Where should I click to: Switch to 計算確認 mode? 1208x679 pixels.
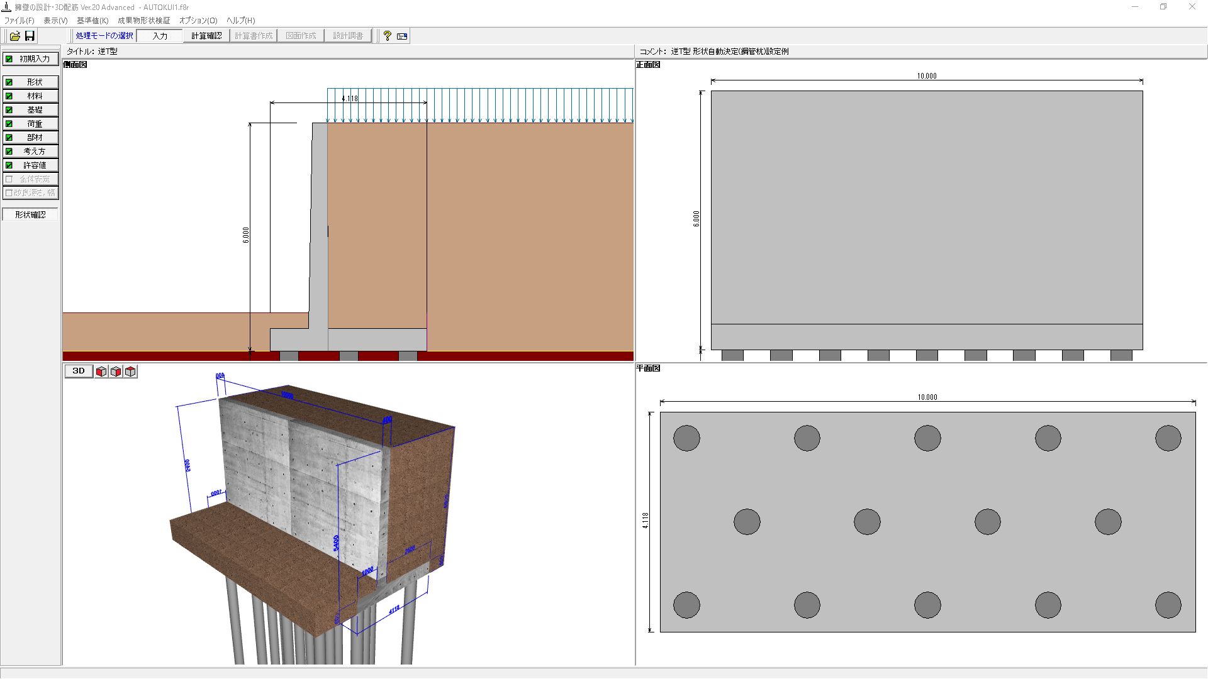tap(206, 36)
